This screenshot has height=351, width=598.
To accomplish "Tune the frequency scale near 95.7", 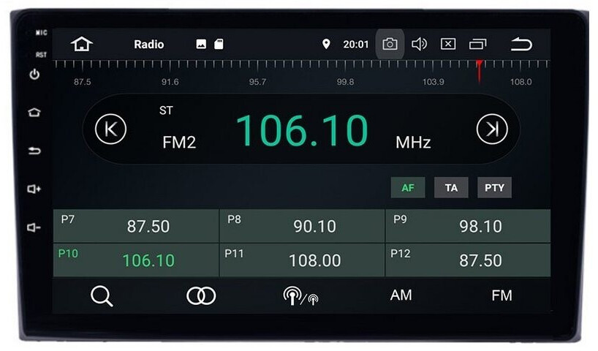I will tap(257, 82).
